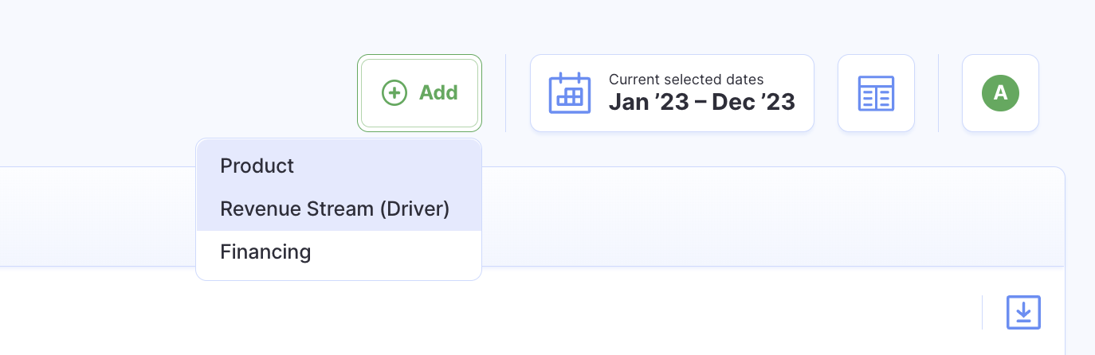Screen dimensions: 1095x355
Task: Click the "(Driver)" text in the menu
Action: pos(414,209)
